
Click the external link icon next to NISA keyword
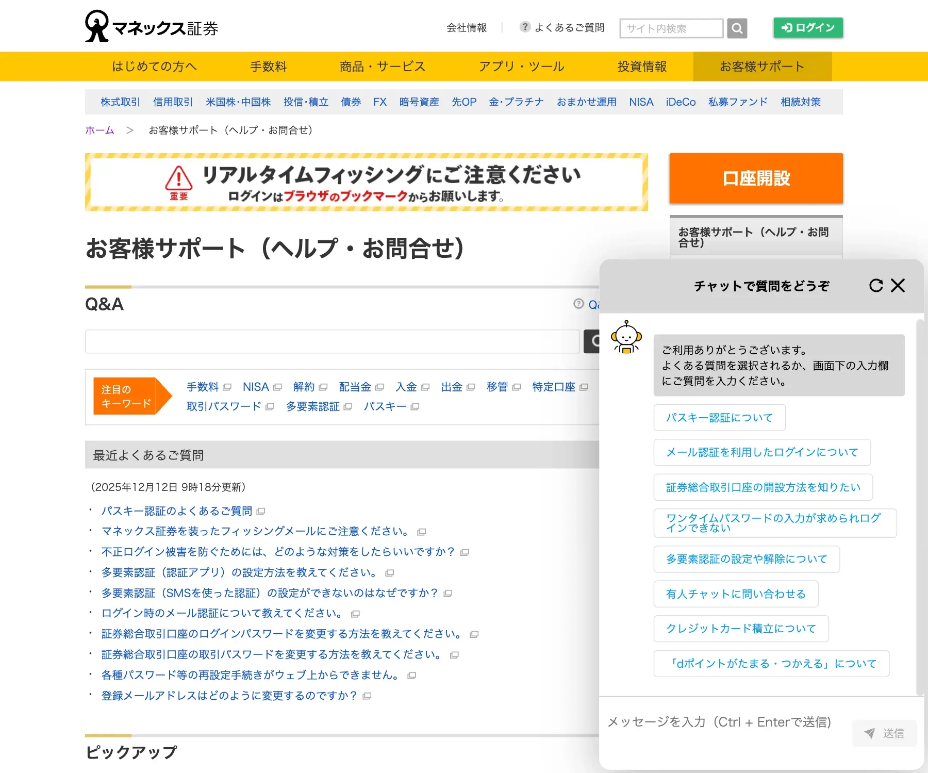pyautogui.click(x=278, y=387)
